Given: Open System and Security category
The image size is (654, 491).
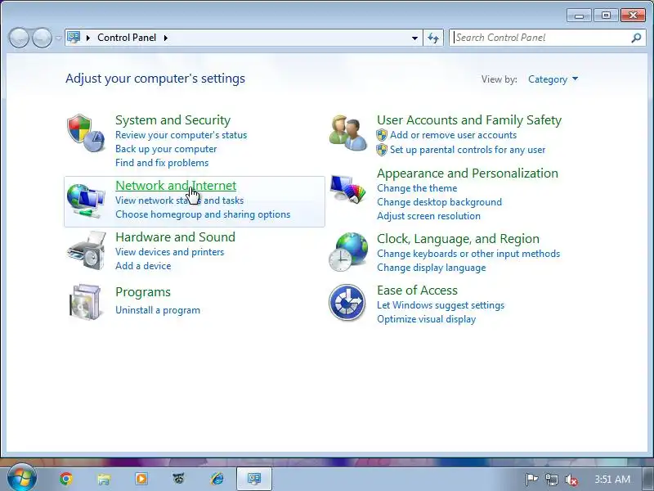Looking at the screenshot, I should tap(172, 120).
